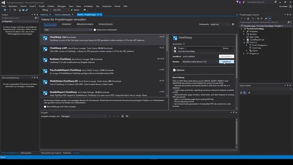
Task: Collapse the Form1.cs tree node
Action: [x=244, y=43]
